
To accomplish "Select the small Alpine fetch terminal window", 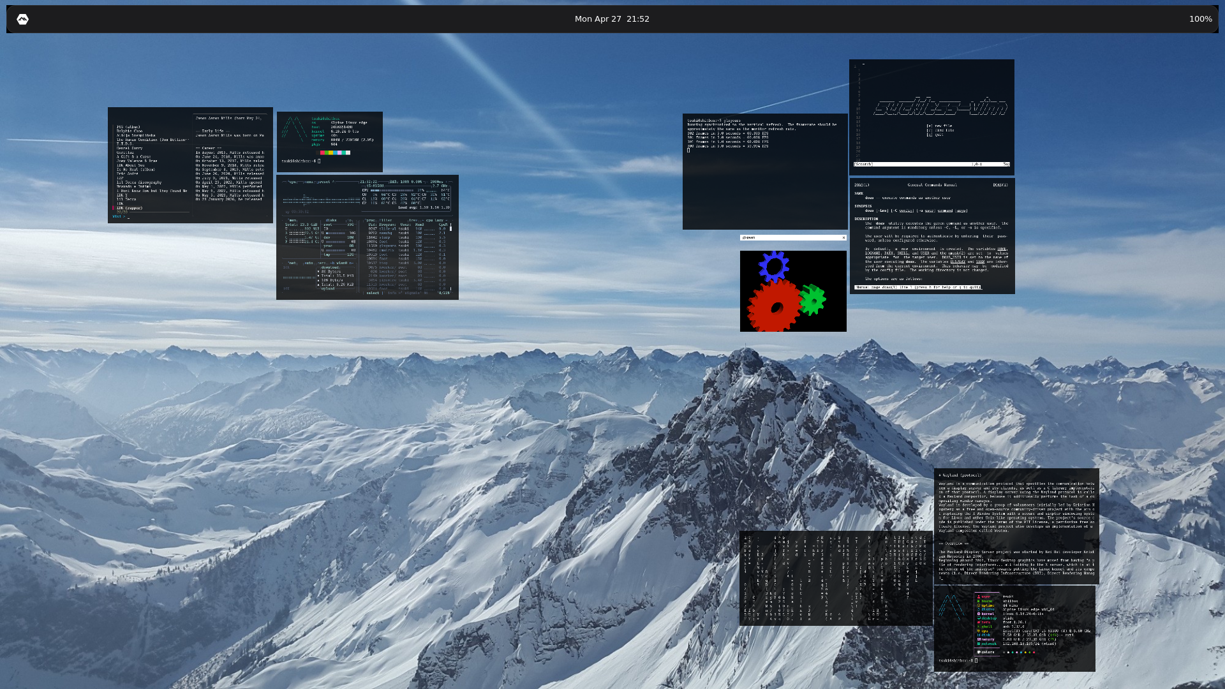I will pyautogui.click(x=329, y=142).
